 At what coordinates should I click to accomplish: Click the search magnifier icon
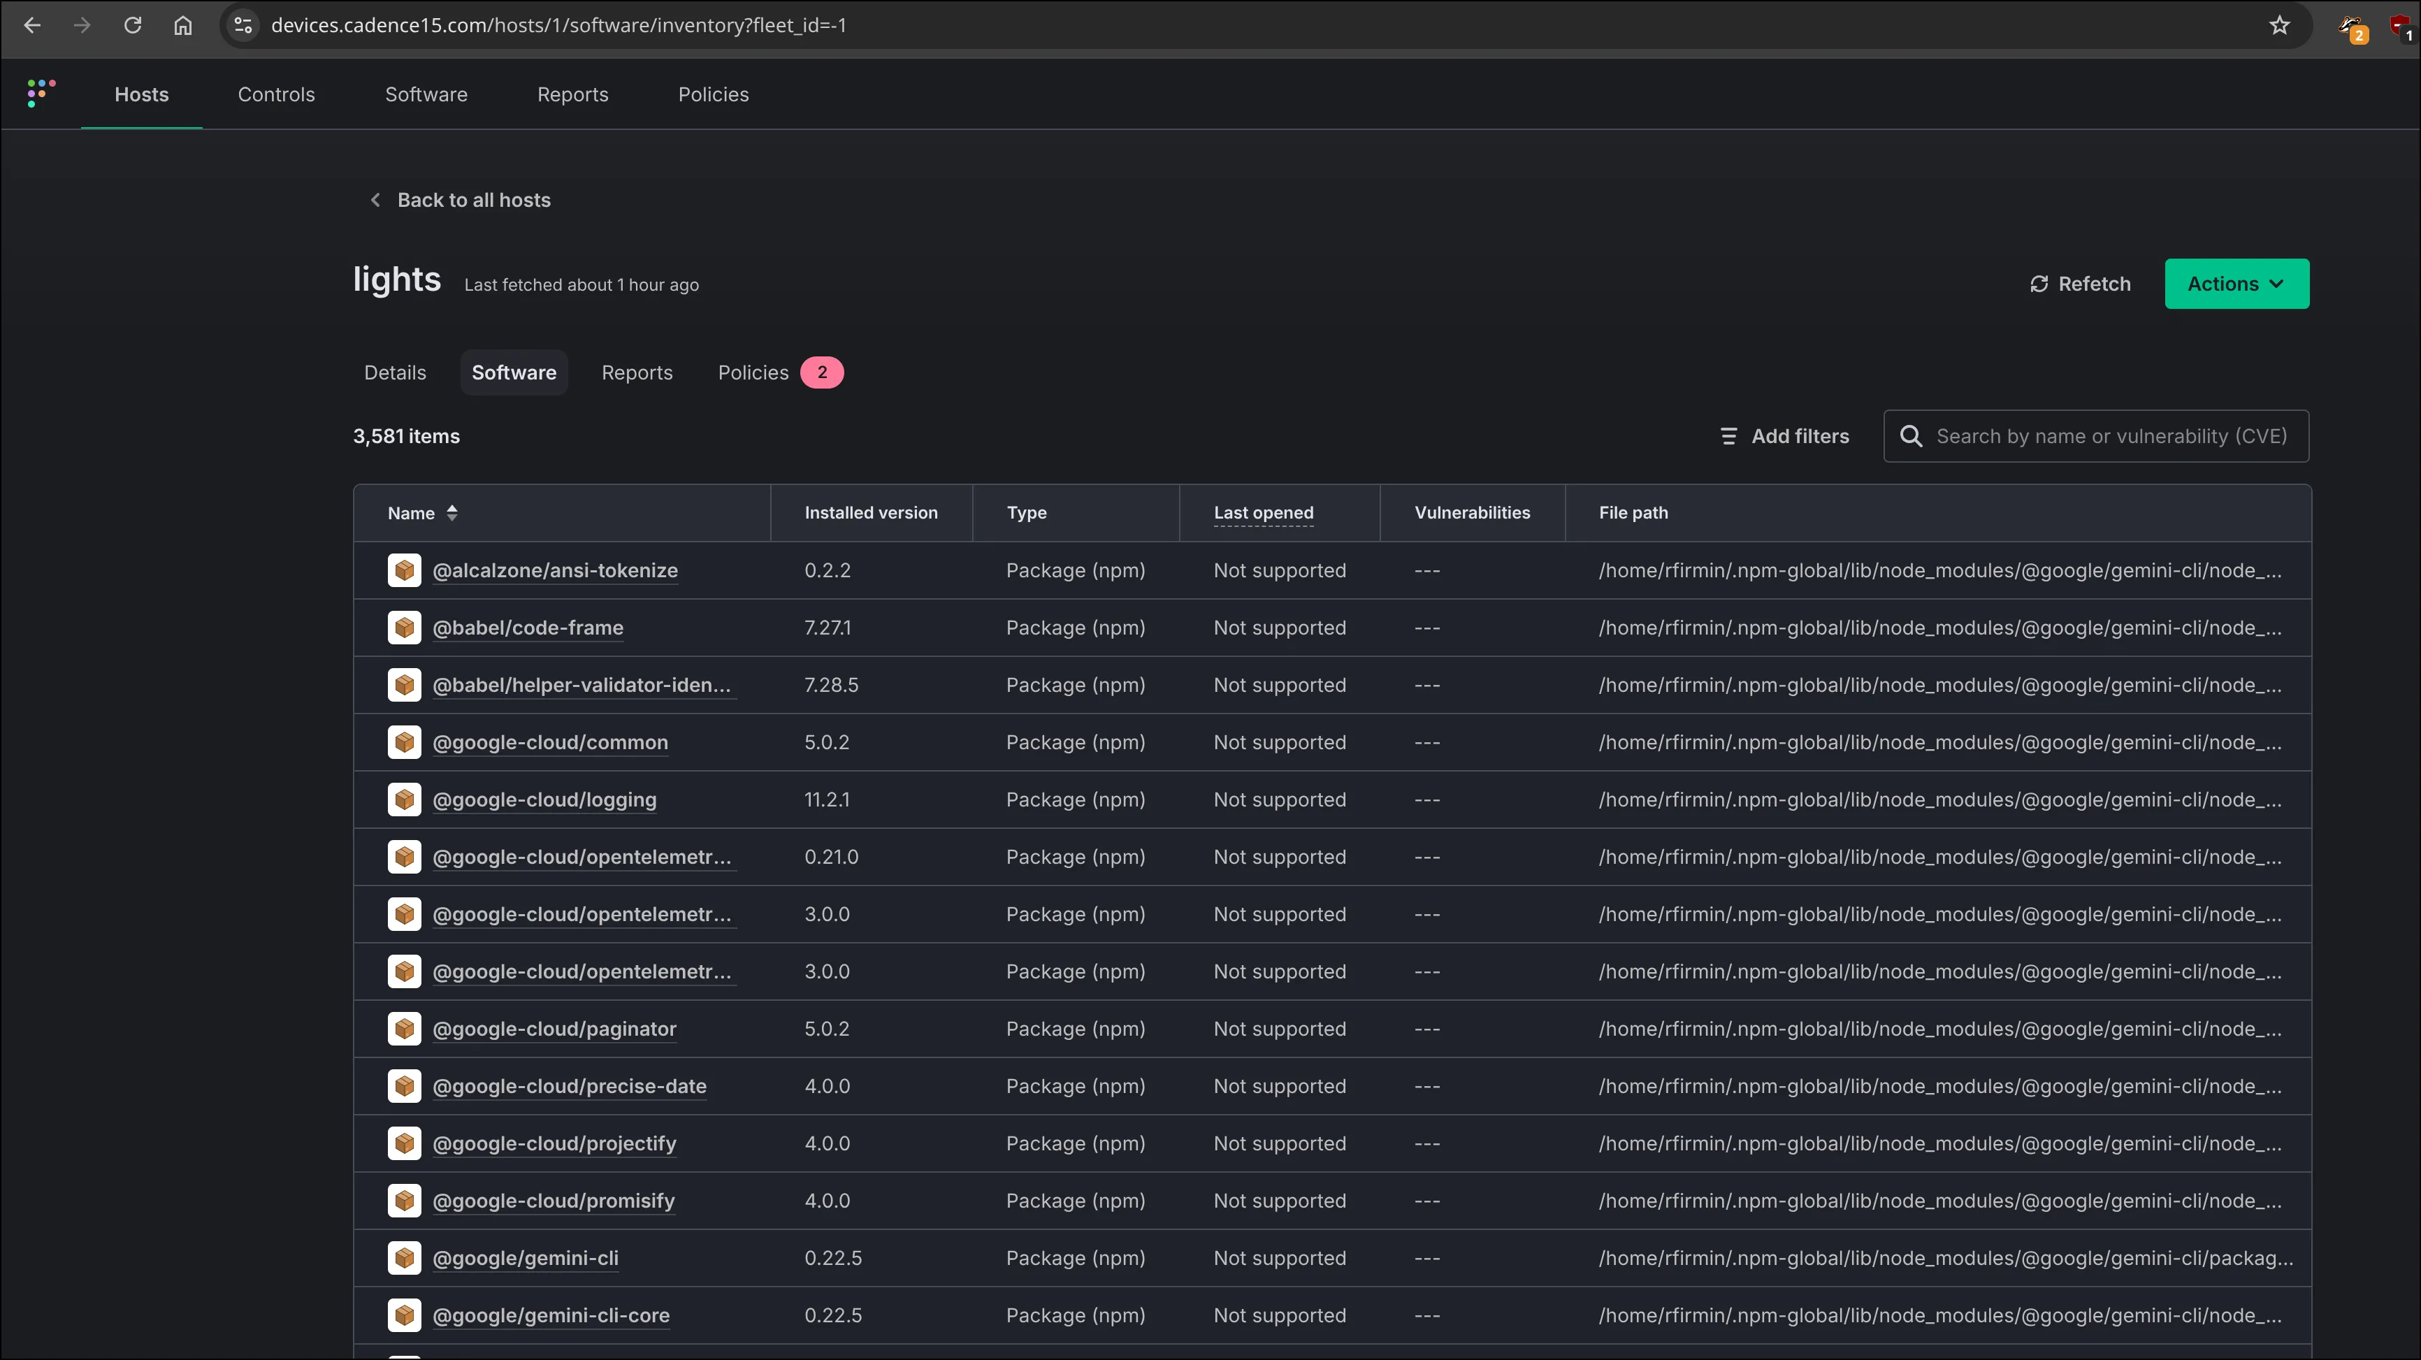pos(1911,436)
